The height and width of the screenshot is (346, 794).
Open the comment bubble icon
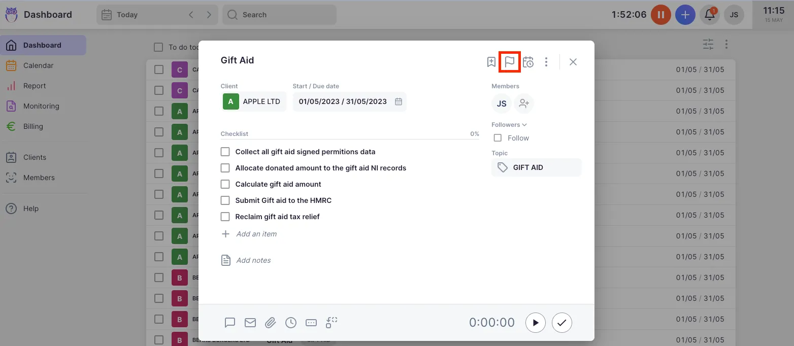click(230, 323)
